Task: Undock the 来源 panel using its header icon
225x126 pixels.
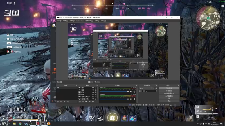Action: pos(97,85)
